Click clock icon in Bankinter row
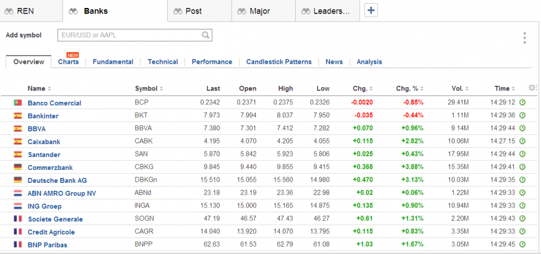 pyautogui.click(x=523, y=115)
